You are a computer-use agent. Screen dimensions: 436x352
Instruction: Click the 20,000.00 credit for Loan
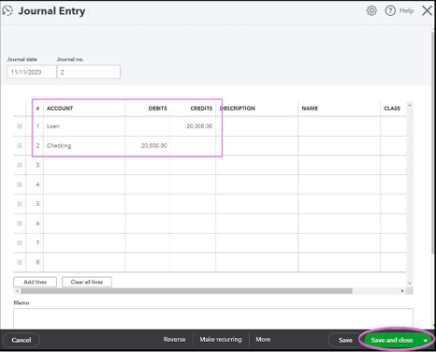pyautogui.click(x=199, y=126)
